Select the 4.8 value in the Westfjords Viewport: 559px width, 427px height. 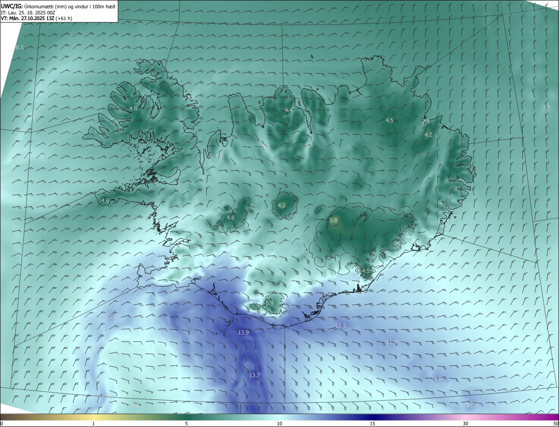[x=133, y=108]
